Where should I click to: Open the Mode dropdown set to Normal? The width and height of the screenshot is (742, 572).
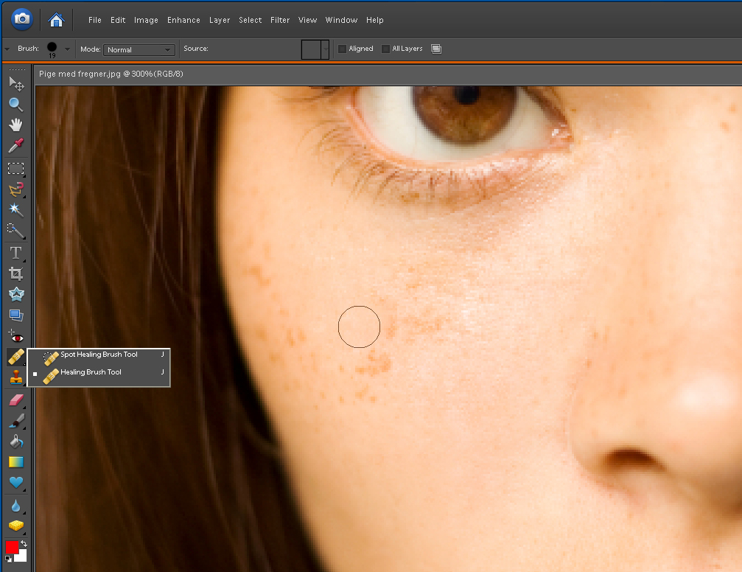[139, 49]
